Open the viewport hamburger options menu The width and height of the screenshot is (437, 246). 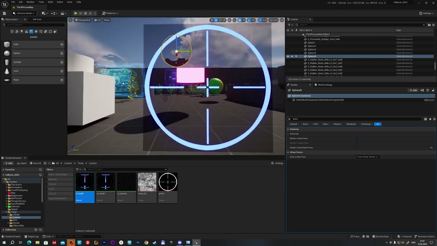click(x=71, y=20)
